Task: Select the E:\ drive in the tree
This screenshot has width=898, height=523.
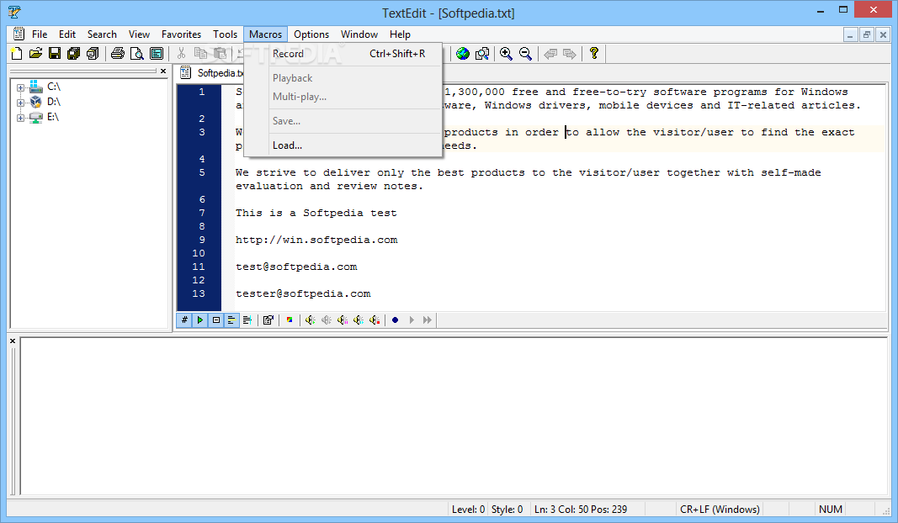Action: pyautogui.click(x=53, y=117)
